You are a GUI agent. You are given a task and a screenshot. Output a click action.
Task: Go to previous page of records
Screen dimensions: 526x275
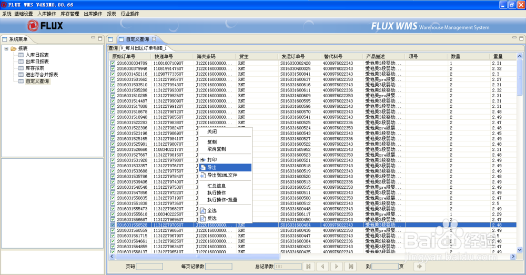323,267
